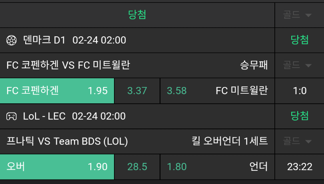This screenshot has width=324, height=184.
Task: Open the 프나틱 VS Team BDS match
Action: click(67, 141)
